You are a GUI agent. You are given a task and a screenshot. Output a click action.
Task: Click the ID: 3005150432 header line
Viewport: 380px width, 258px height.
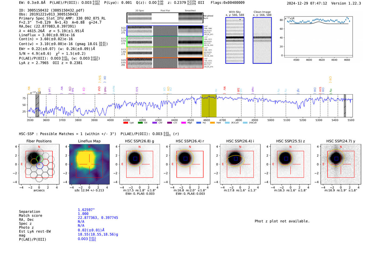(52, 10)
